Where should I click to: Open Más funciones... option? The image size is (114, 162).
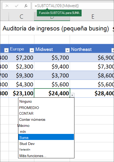click(x=46, y=156)
